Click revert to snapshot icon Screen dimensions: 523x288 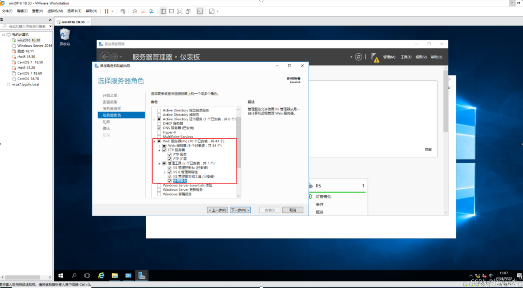point(143,11)
